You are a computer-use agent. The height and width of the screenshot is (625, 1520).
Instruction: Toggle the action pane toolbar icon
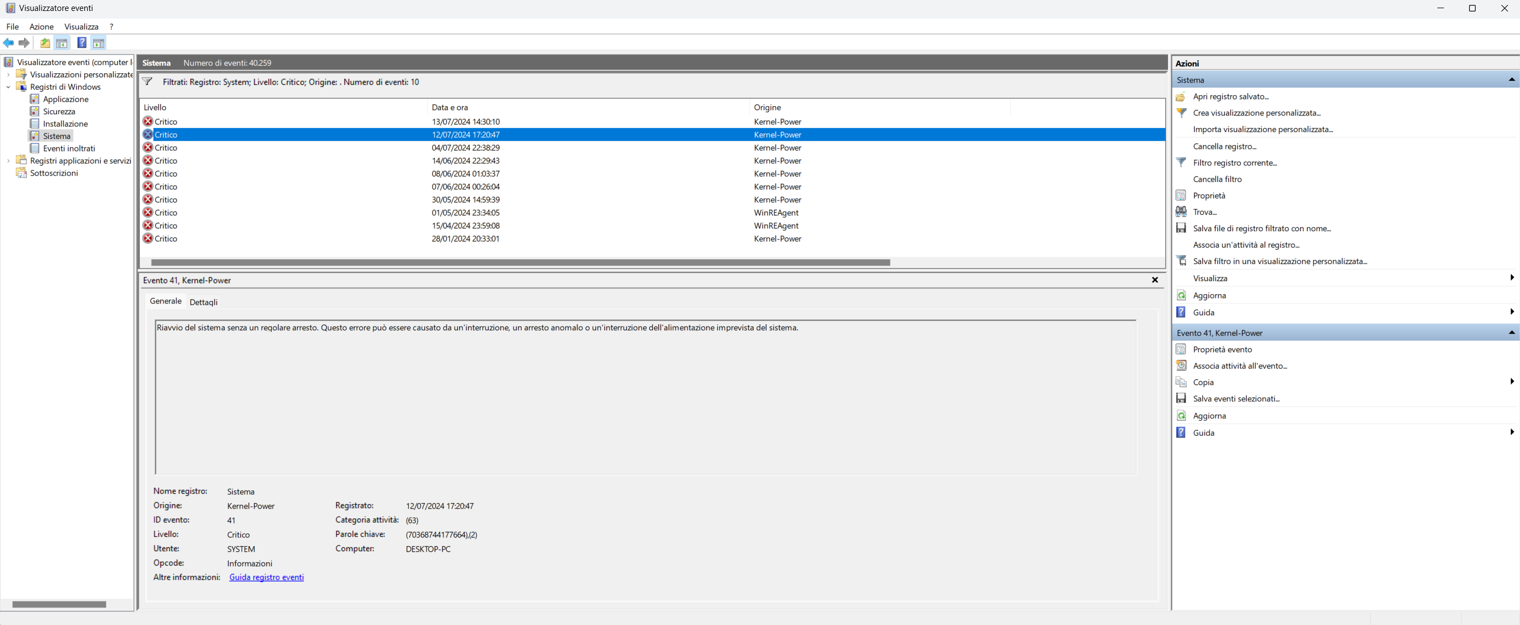coord(99,43)
